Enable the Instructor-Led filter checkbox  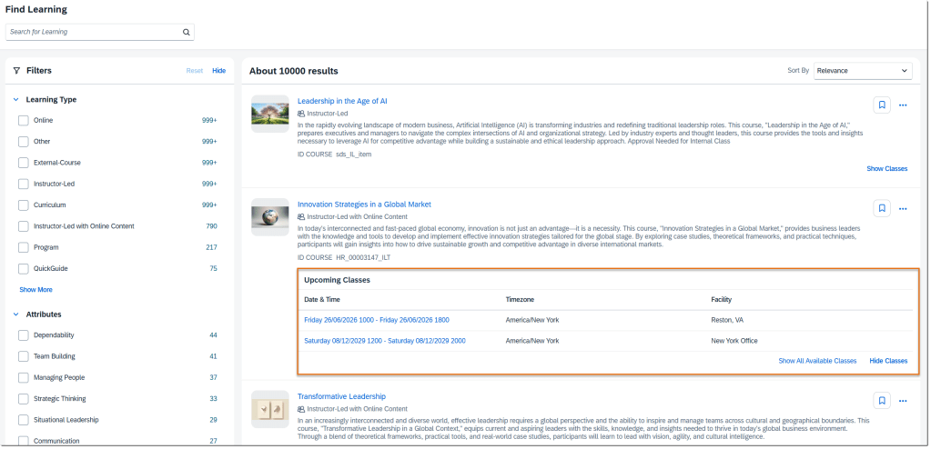(x=24, y=184)
